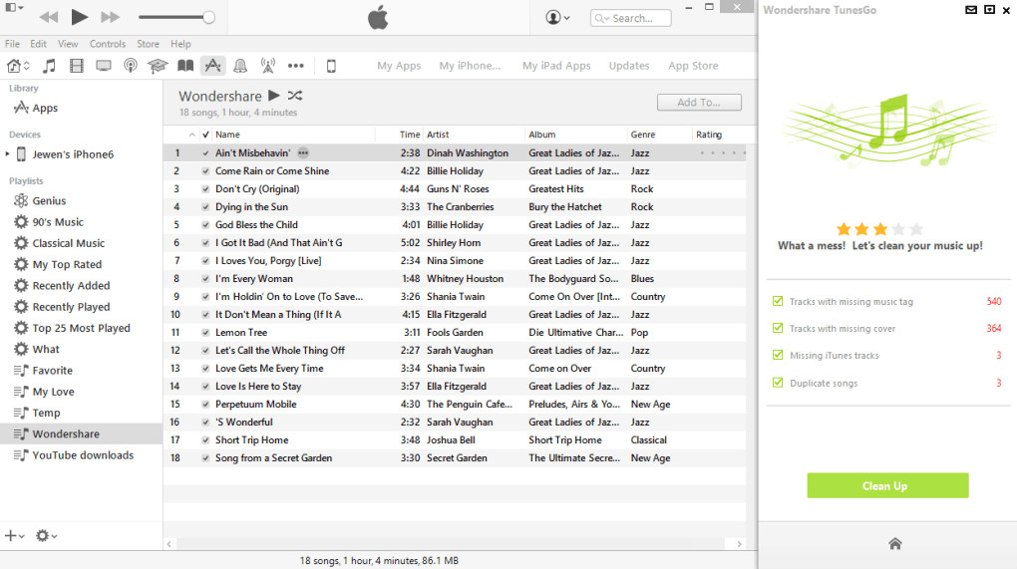Show more media types ellipsis
The height and width of the screenshot is (569, 1017).
[296, 66]
